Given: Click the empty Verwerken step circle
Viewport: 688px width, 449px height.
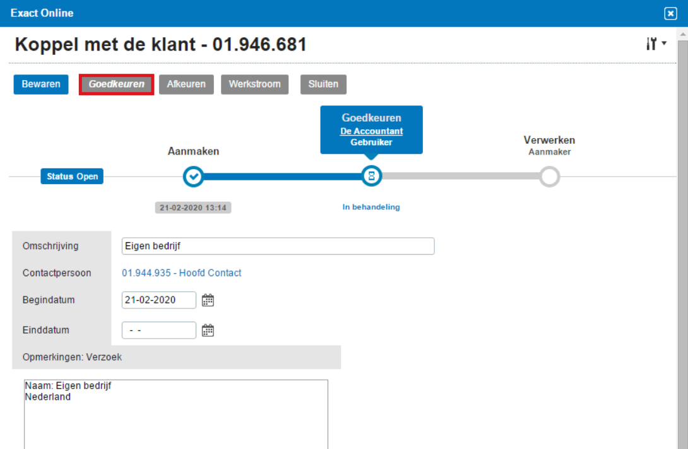Looking at the screenshot, I should coord(549,177).
